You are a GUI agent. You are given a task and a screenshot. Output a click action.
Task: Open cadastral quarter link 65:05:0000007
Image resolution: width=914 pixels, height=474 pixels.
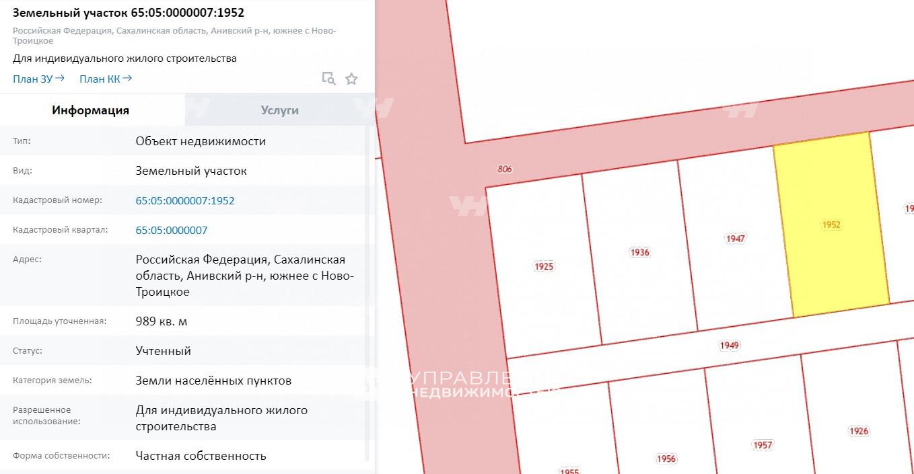pyautogui.click(x=172, y=230)
